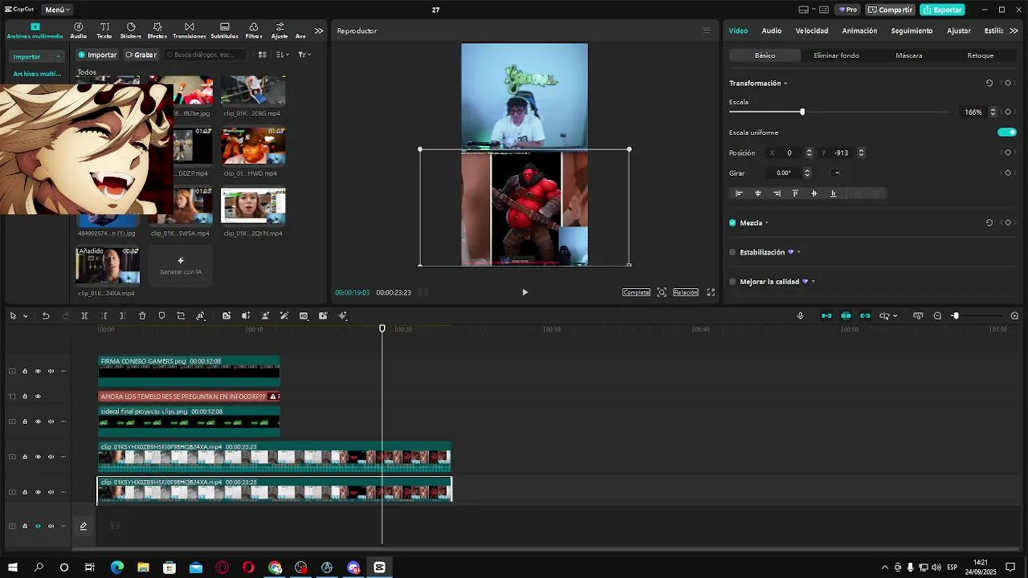This screenshot has height=578, width=1028.
Task: Open the Texto tab
Action: click(104, 31)
